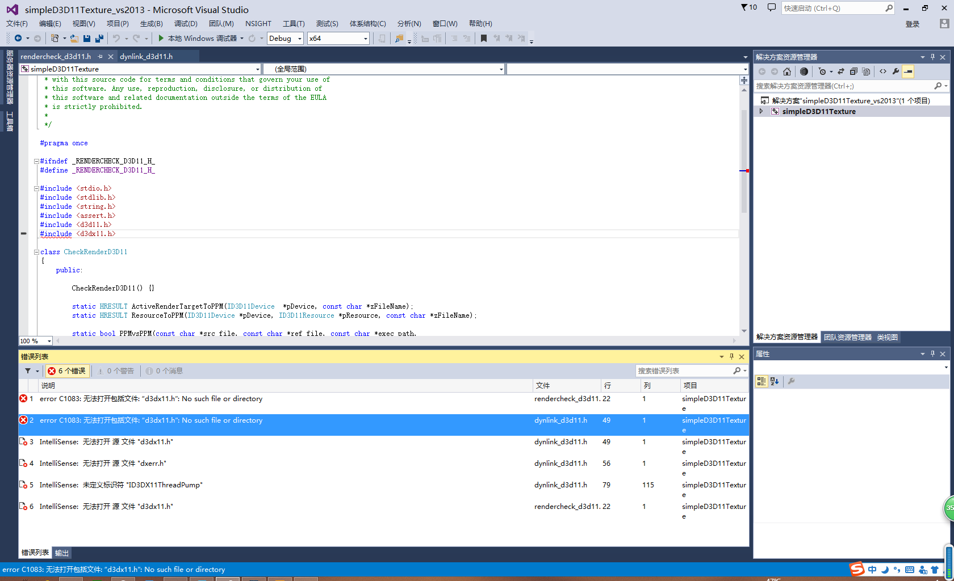Select error 5 about ID3DX11ThreadPump
The height and width of the screenshot is (581, 954).
(x=384, y=490)
